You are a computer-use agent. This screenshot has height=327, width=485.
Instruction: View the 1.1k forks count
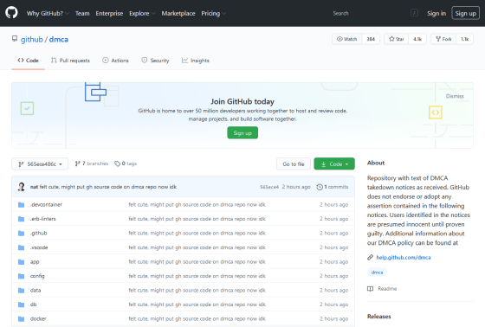(464, 39)
